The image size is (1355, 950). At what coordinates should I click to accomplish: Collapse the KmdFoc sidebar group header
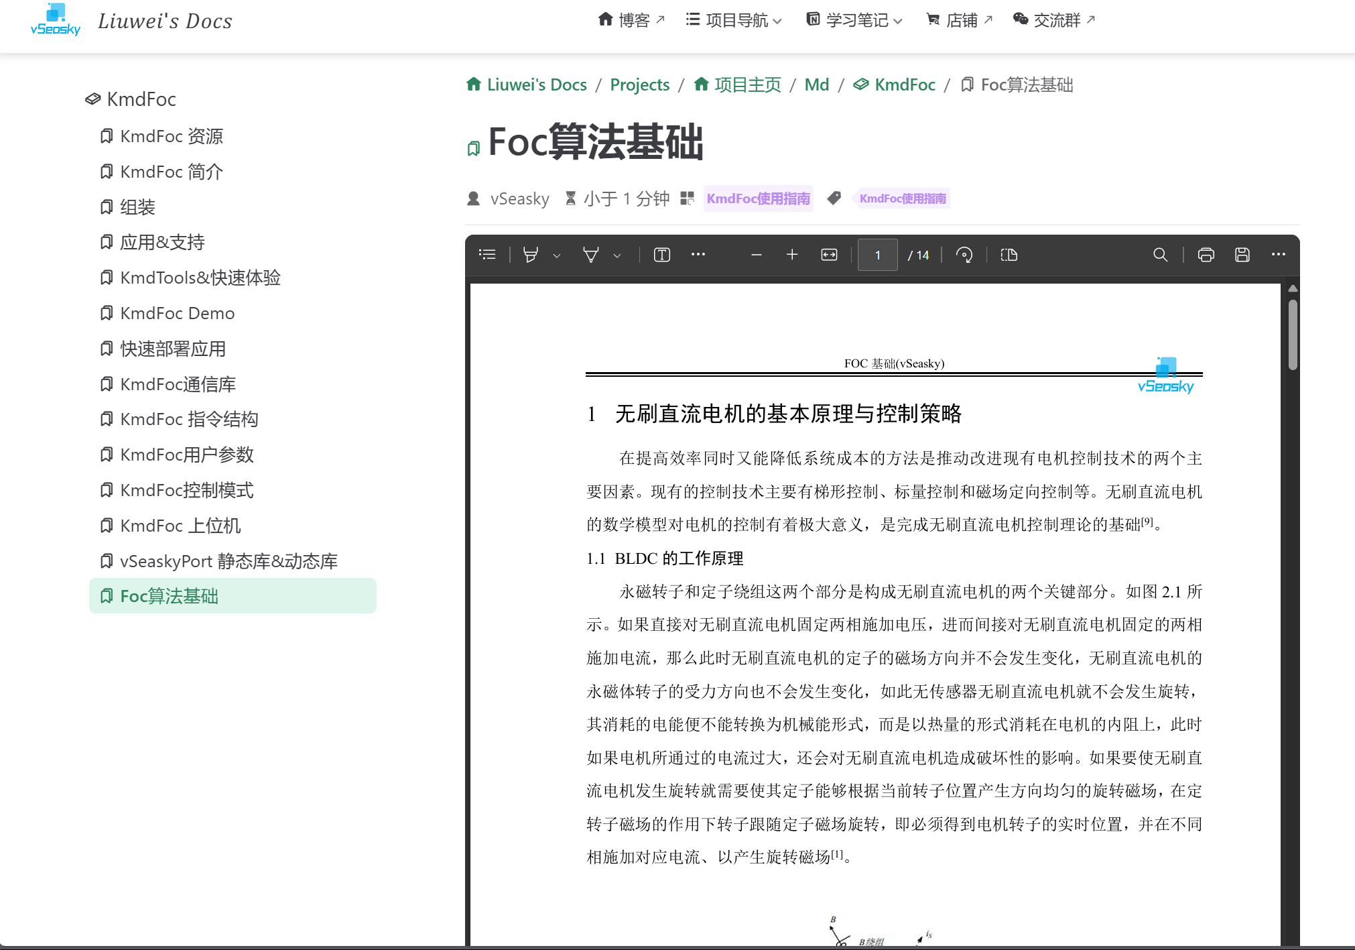pos(131,99)
